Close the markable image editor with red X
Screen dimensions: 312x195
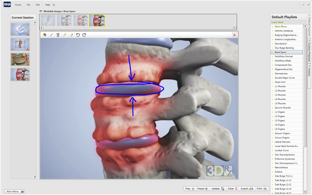(234, 35)
